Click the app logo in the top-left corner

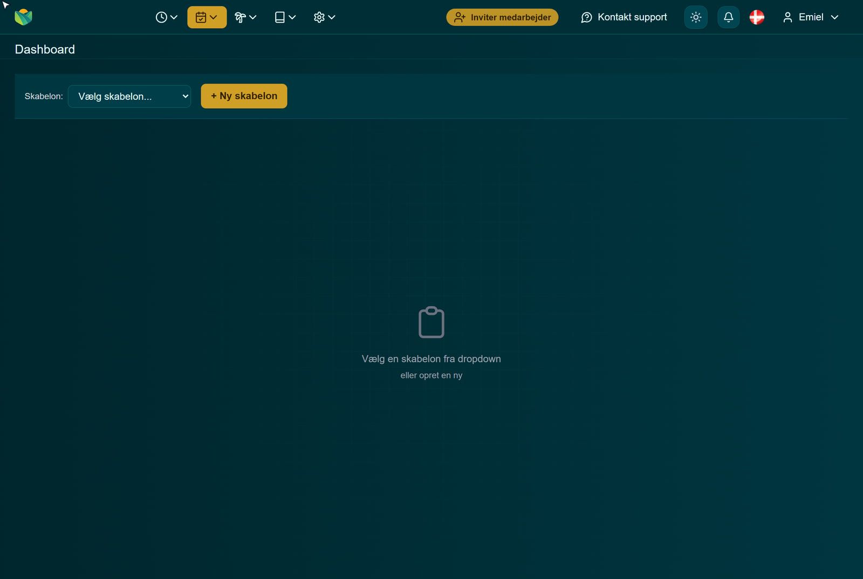click(23, 17)
